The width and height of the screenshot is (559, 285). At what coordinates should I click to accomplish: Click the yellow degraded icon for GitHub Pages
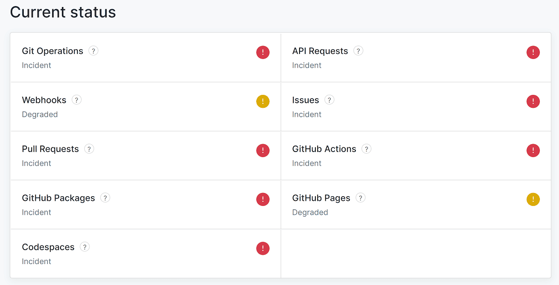533,199
